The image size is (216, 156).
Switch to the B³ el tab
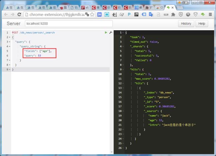click(x=85, y=8)
